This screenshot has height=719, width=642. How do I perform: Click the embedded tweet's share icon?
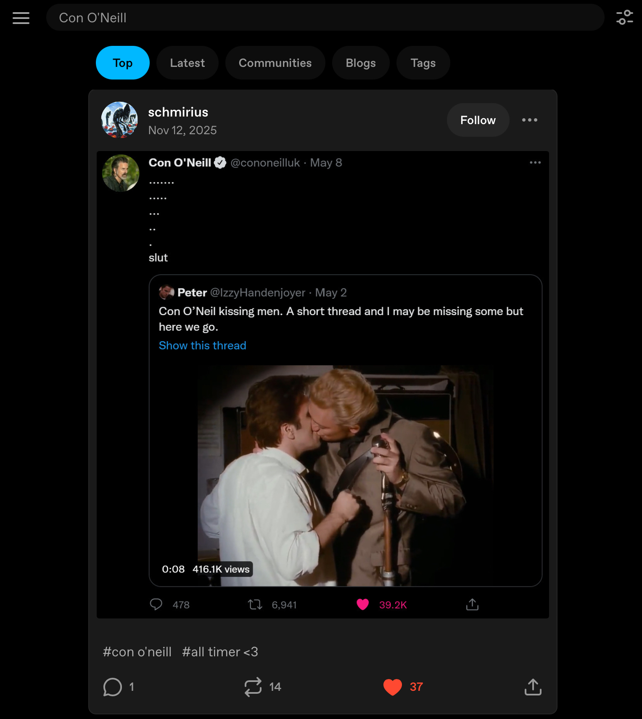point(472,605)
